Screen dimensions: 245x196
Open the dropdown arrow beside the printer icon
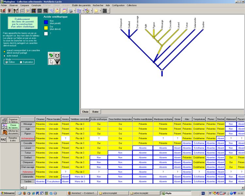[x=74, y=11]
